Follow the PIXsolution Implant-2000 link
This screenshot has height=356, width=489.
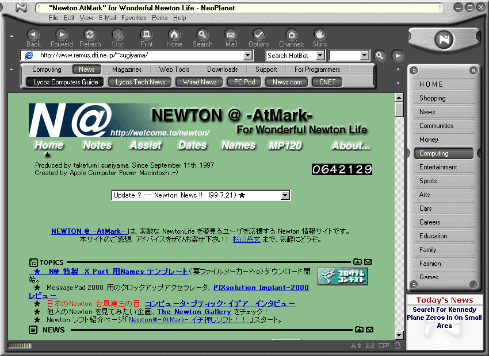(x=261, y=288)
